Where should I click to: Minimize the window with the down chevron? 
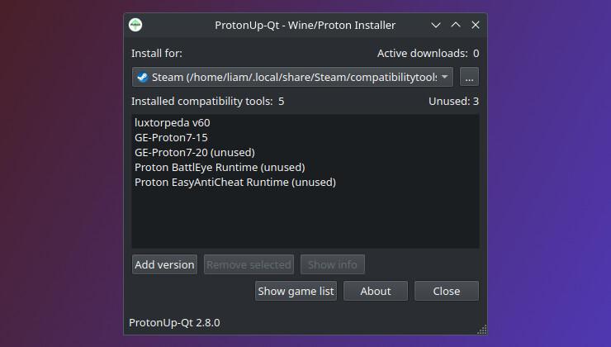(436, 26)
